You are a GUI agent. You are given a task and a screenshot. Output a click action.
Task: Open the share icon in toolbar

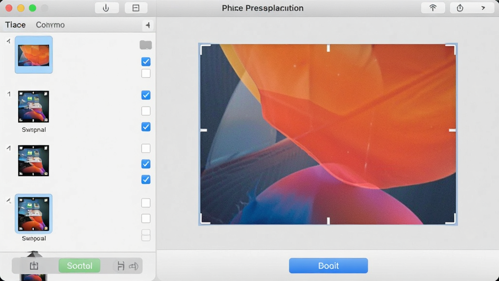click(460, 8)
